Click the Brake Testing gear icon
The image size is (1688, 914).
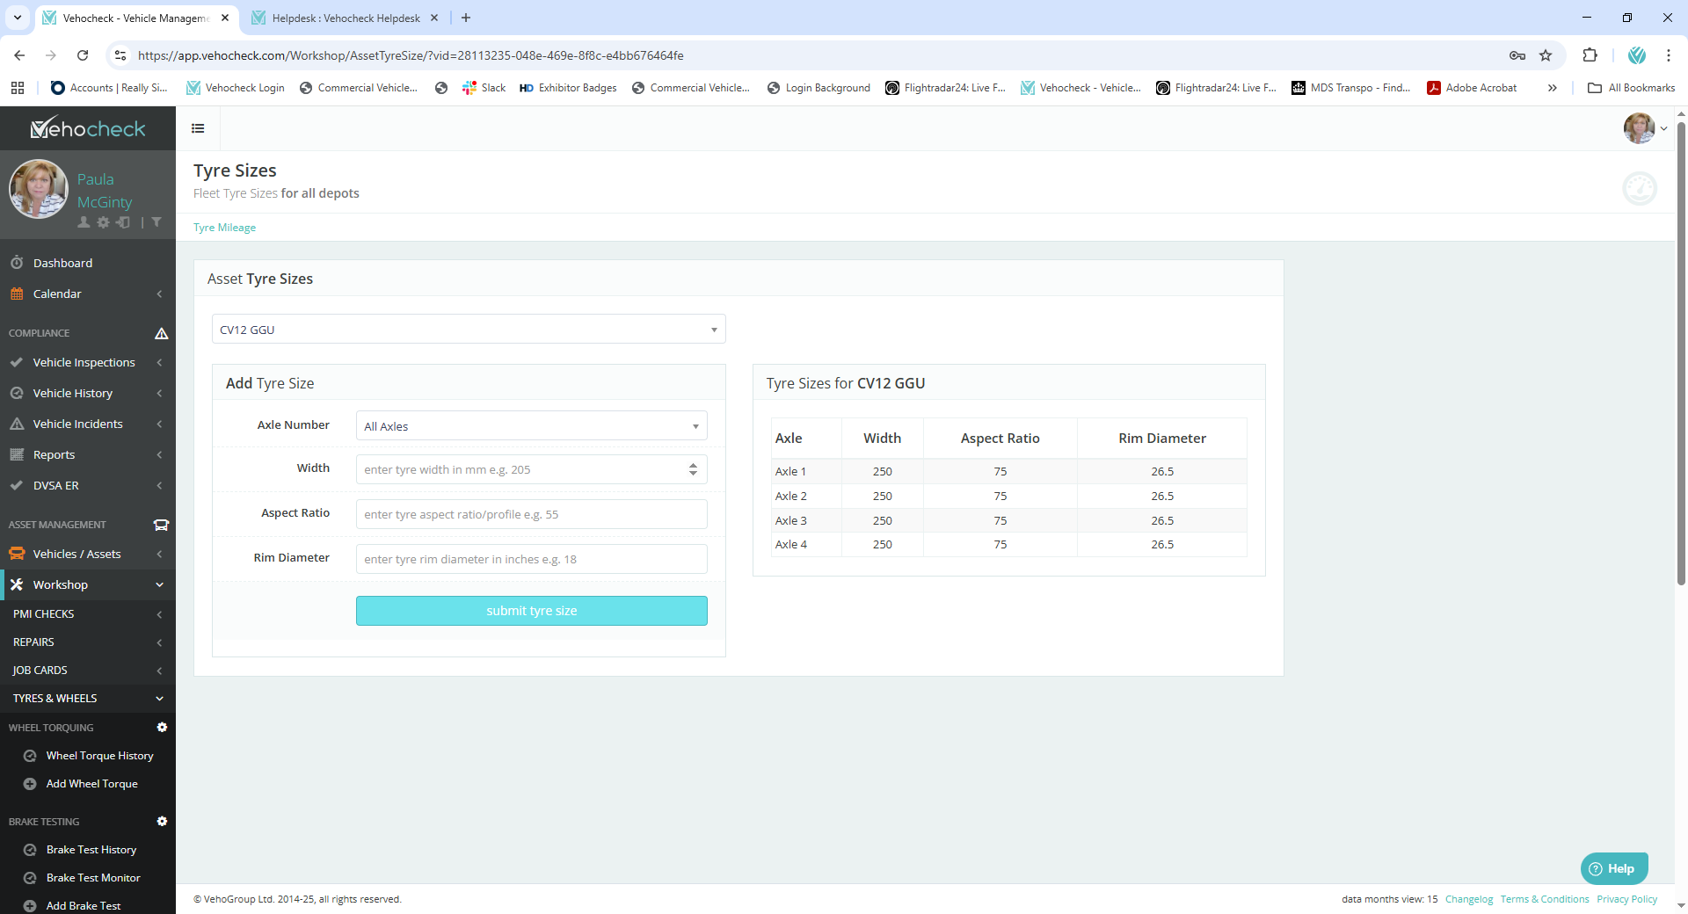(x=162, y=822)
